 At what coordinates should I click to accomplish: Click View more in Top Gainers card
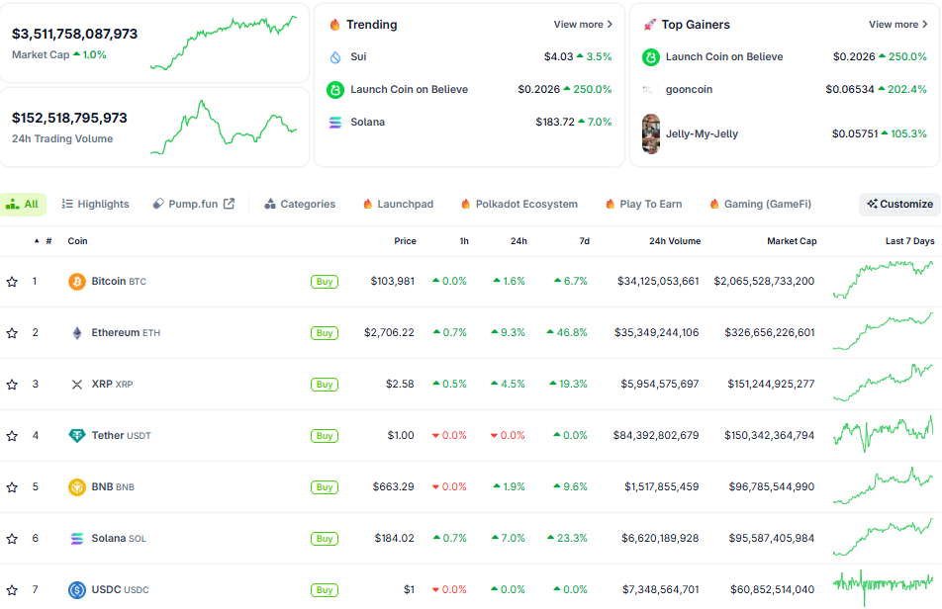point(898,25)
